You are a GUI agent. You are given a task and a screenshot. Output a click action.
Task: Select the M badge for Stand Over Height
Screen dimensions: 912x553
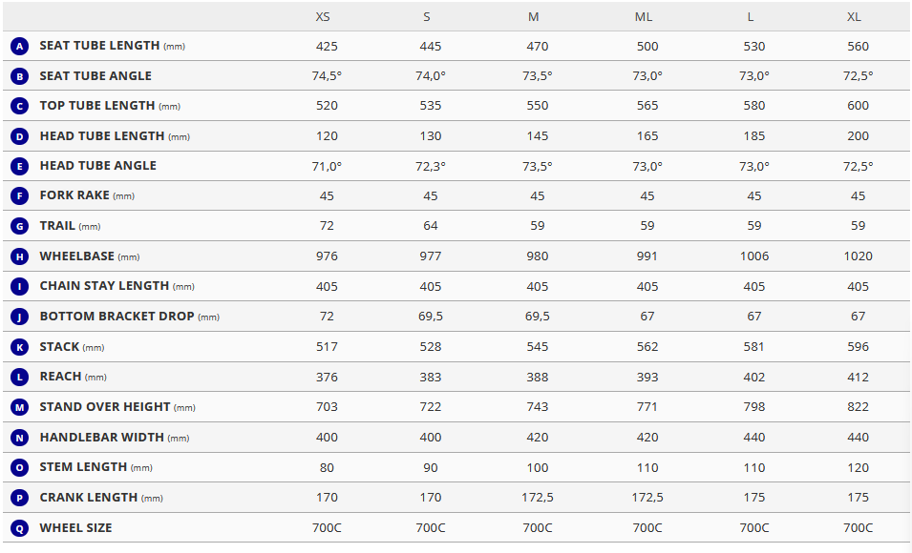[20, 407]
